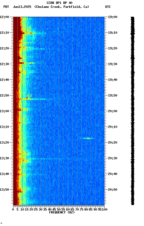The image size is (144, 226).
Task: Click the '13:10' PDT time label
Action: tap(4, 127)
